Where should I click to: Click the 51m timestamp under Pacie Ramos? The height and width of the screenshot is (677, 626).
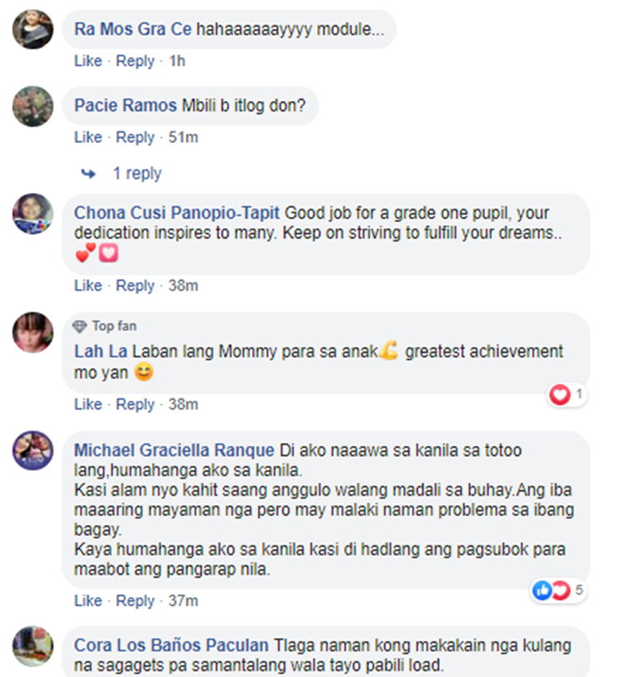[183, 137]
